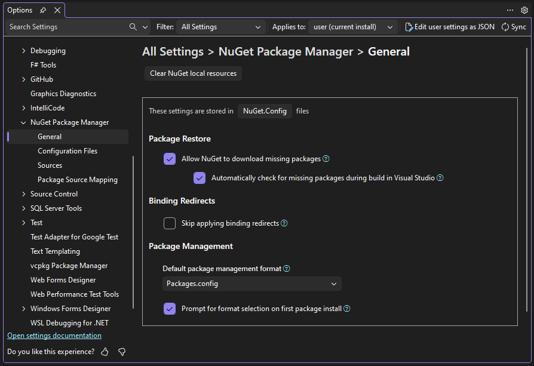Collapse the NuGet Package Manager section

pyautogui.click(x=23, y=122)
